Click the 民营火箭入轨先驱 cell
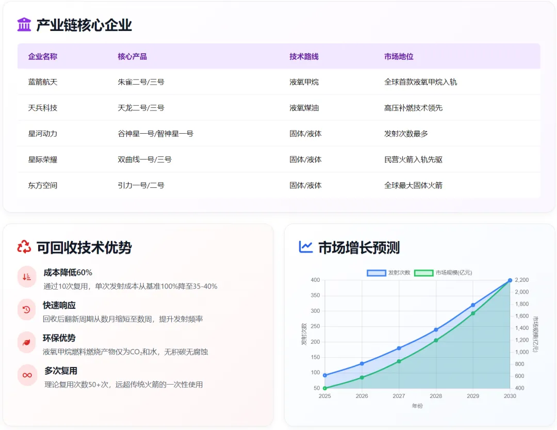 [x=413, y=160]
